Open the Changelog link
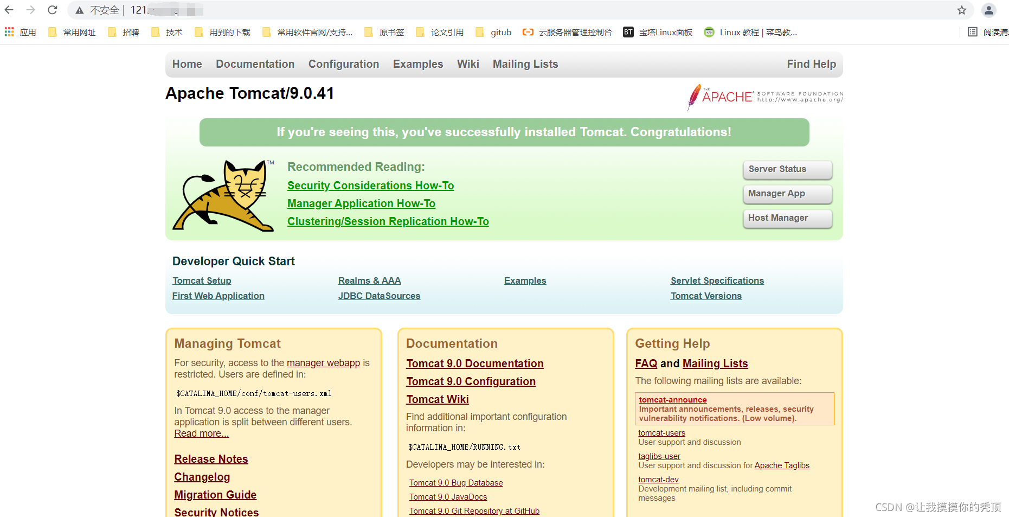This screenshot has height=517, width=1009. point(202,477)
